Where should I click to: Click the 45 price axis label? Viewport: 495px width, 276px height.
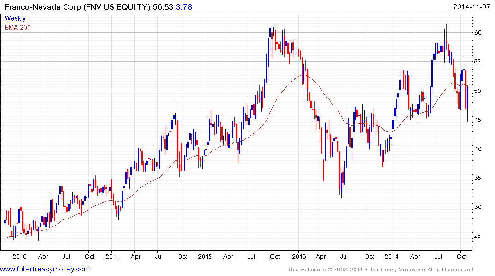coord(478,120)
